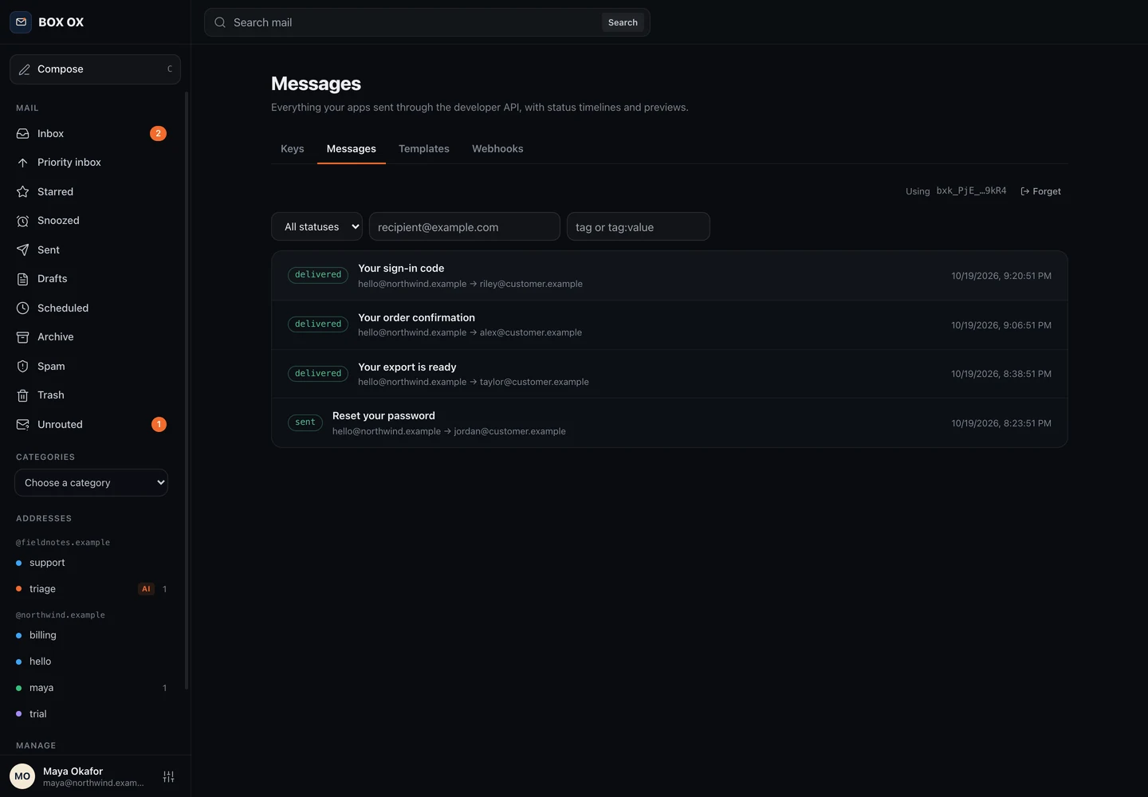1148x797 pixels.
Task: Click the Trash bin icon
Action: 23,395
